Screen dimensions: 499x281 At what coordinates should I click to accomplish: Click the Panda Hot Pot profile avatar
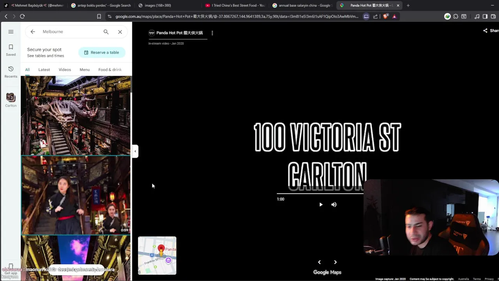[x=152, y=33]
